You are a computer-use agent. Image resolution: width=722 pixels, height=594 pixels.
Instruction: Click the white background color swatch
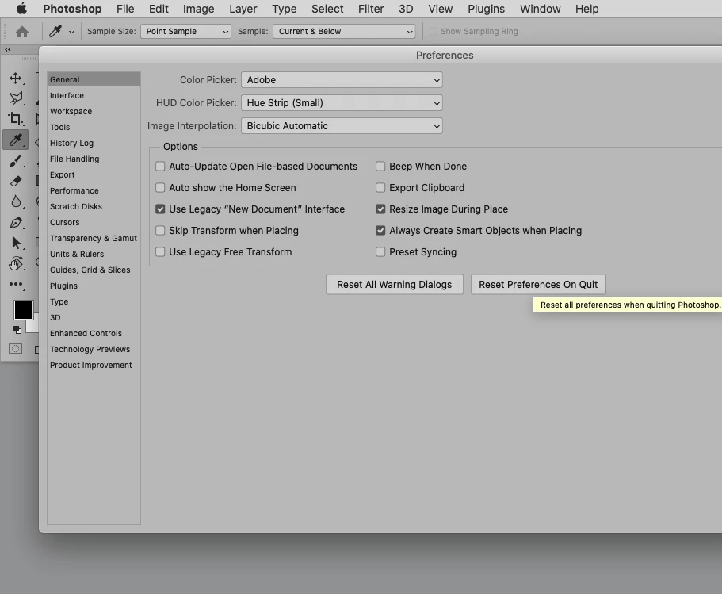click(32, 327)
